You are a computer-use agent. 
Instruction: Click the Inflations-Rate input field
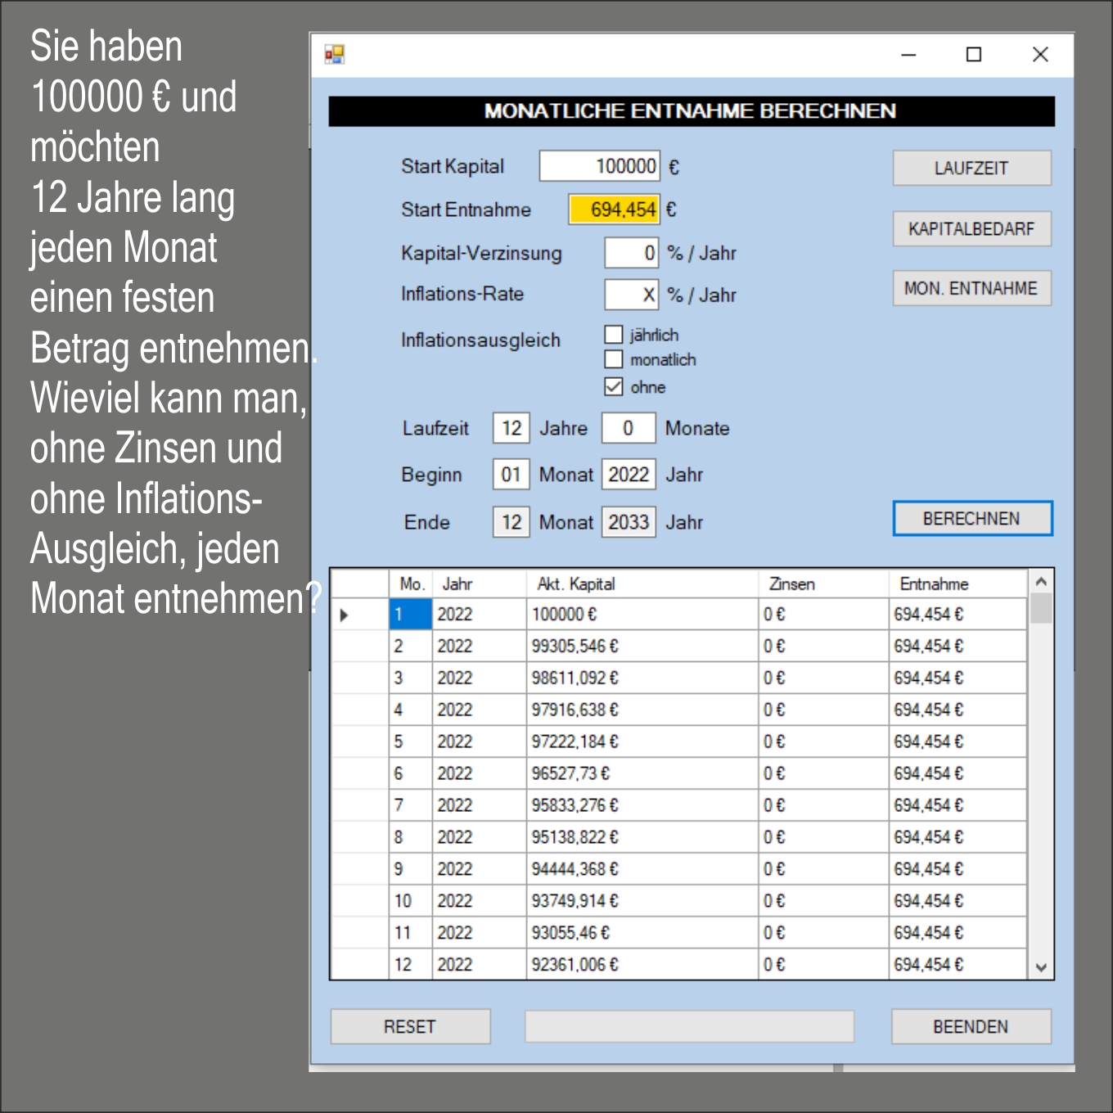pyautogui.click(x=631, y=295)
